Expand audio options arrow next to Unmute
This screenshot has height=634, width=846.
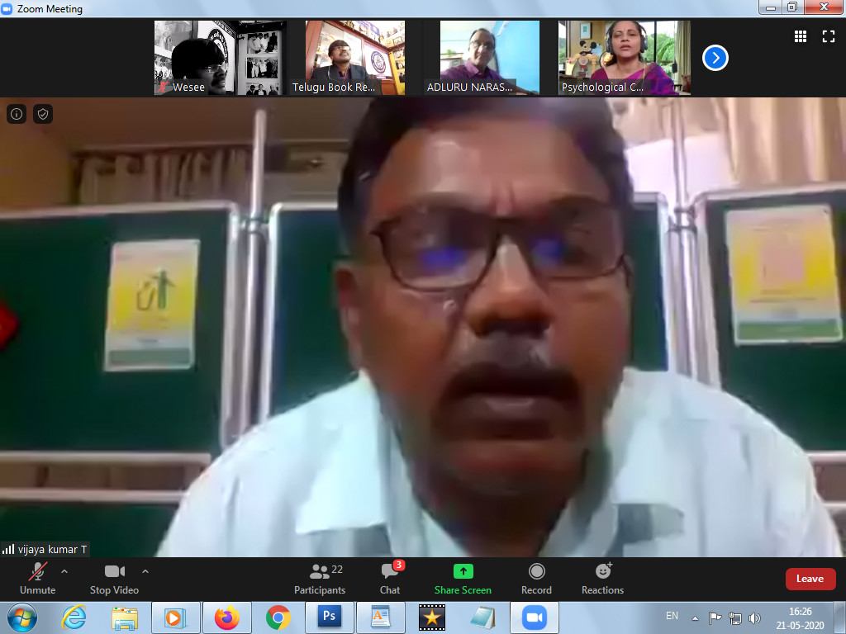(64, 571)
